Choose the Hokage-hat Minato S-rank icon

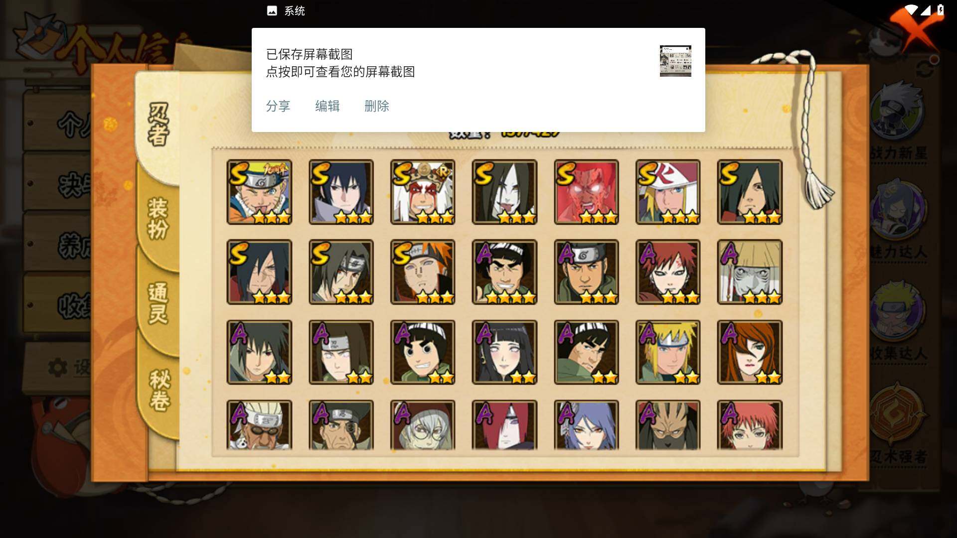click(668, 192)
